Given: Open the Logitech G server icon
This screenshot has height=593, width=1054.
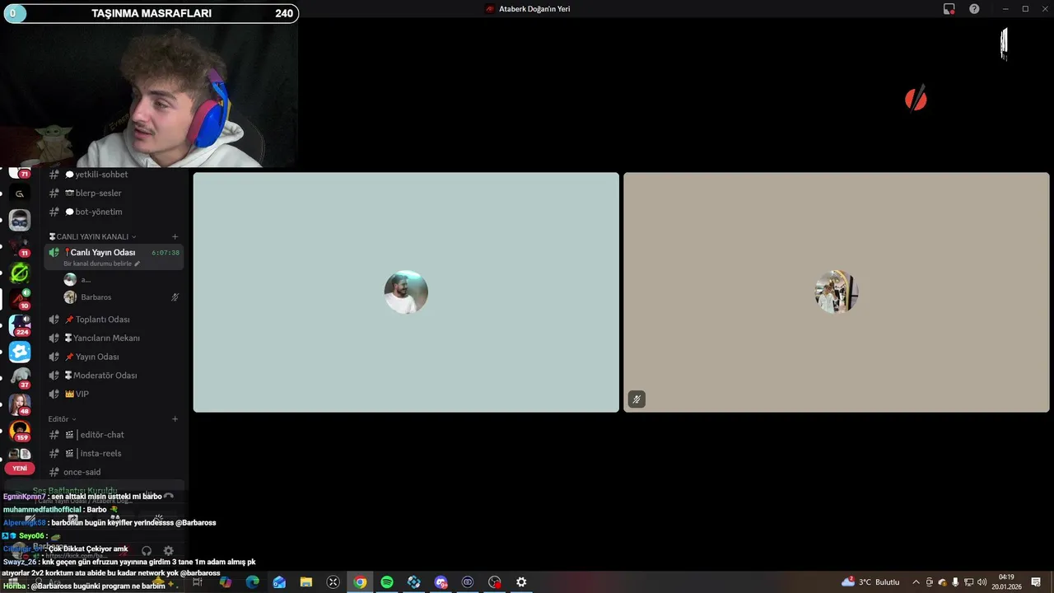Looking at the screenshot, I should tap(20, 194).
